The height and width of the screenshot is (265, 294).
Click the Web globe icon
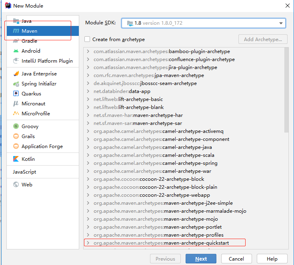click(16, 185)
